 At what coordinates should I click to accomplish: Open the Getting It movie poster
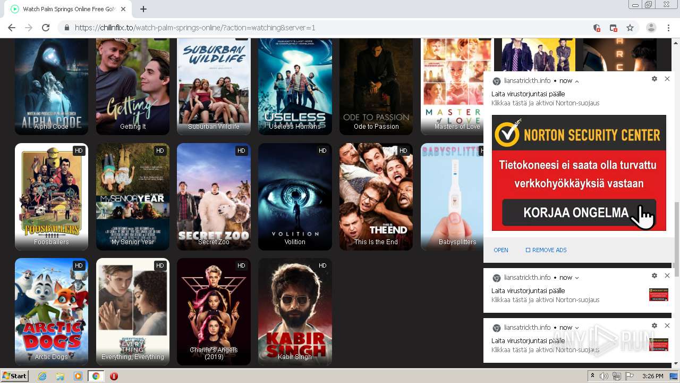click(x=133, y=87)
